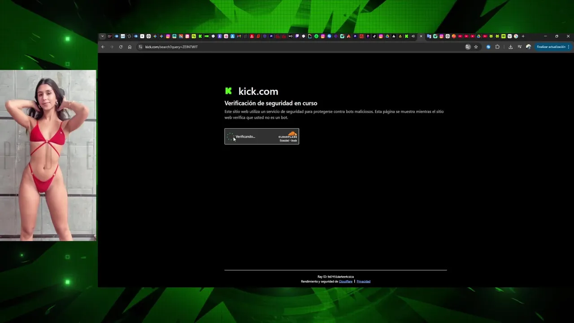
Task: Switch to the Google tab
Action: click(x=516, y=36)
